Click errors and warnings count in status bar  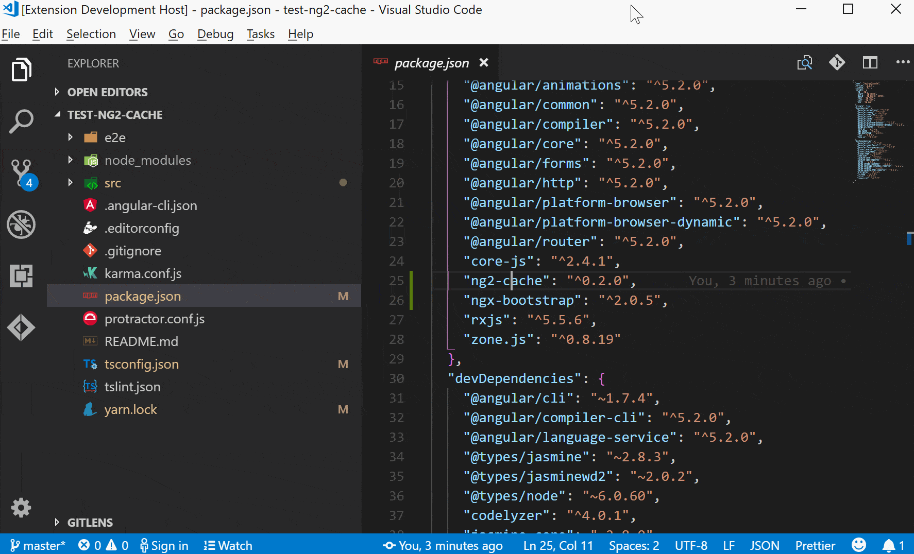point(103,545)
